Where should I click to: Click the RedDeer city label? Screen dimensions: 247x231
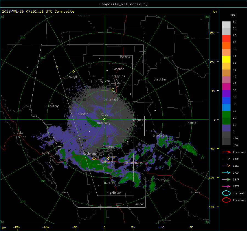pyautogui.click(x=116, y=83)
